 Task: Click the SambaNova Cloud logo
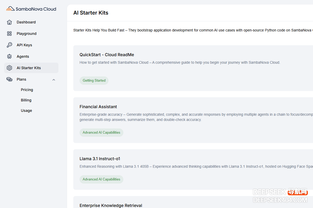pyautogui.click(x=31, y=9)
